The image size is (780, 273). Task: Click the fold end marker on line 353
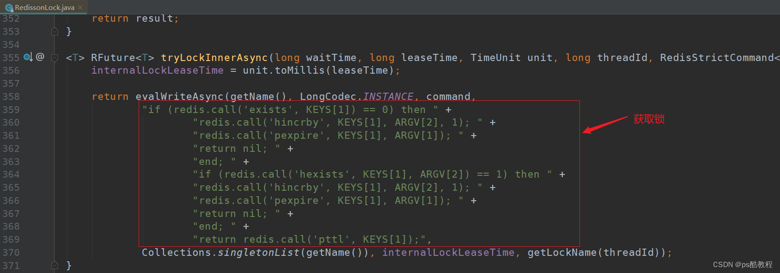[x=55, y=32]
